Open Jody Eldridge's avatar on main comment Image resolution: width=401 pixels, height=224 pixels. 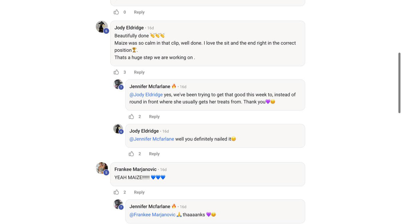click(x=102, y=27)
